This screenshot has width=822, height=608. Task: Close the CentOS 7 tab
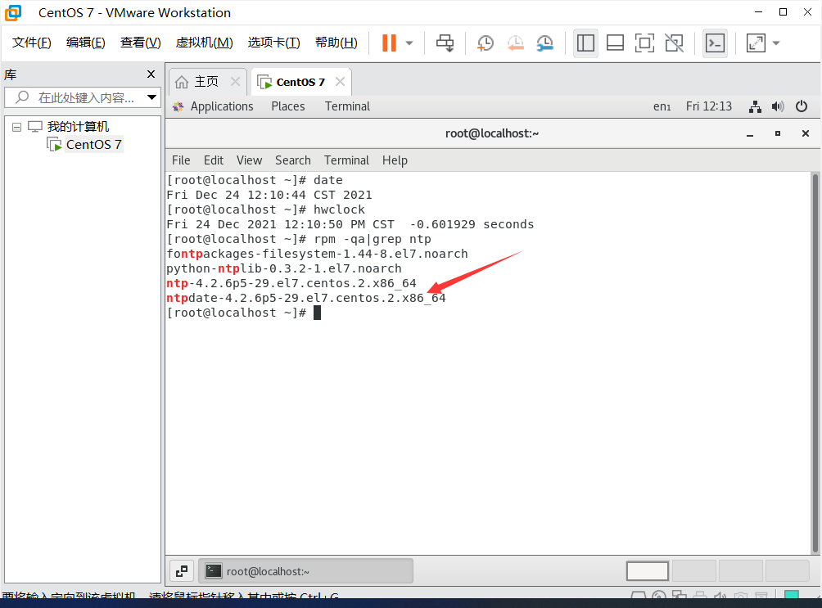click(x=341, y=82)
